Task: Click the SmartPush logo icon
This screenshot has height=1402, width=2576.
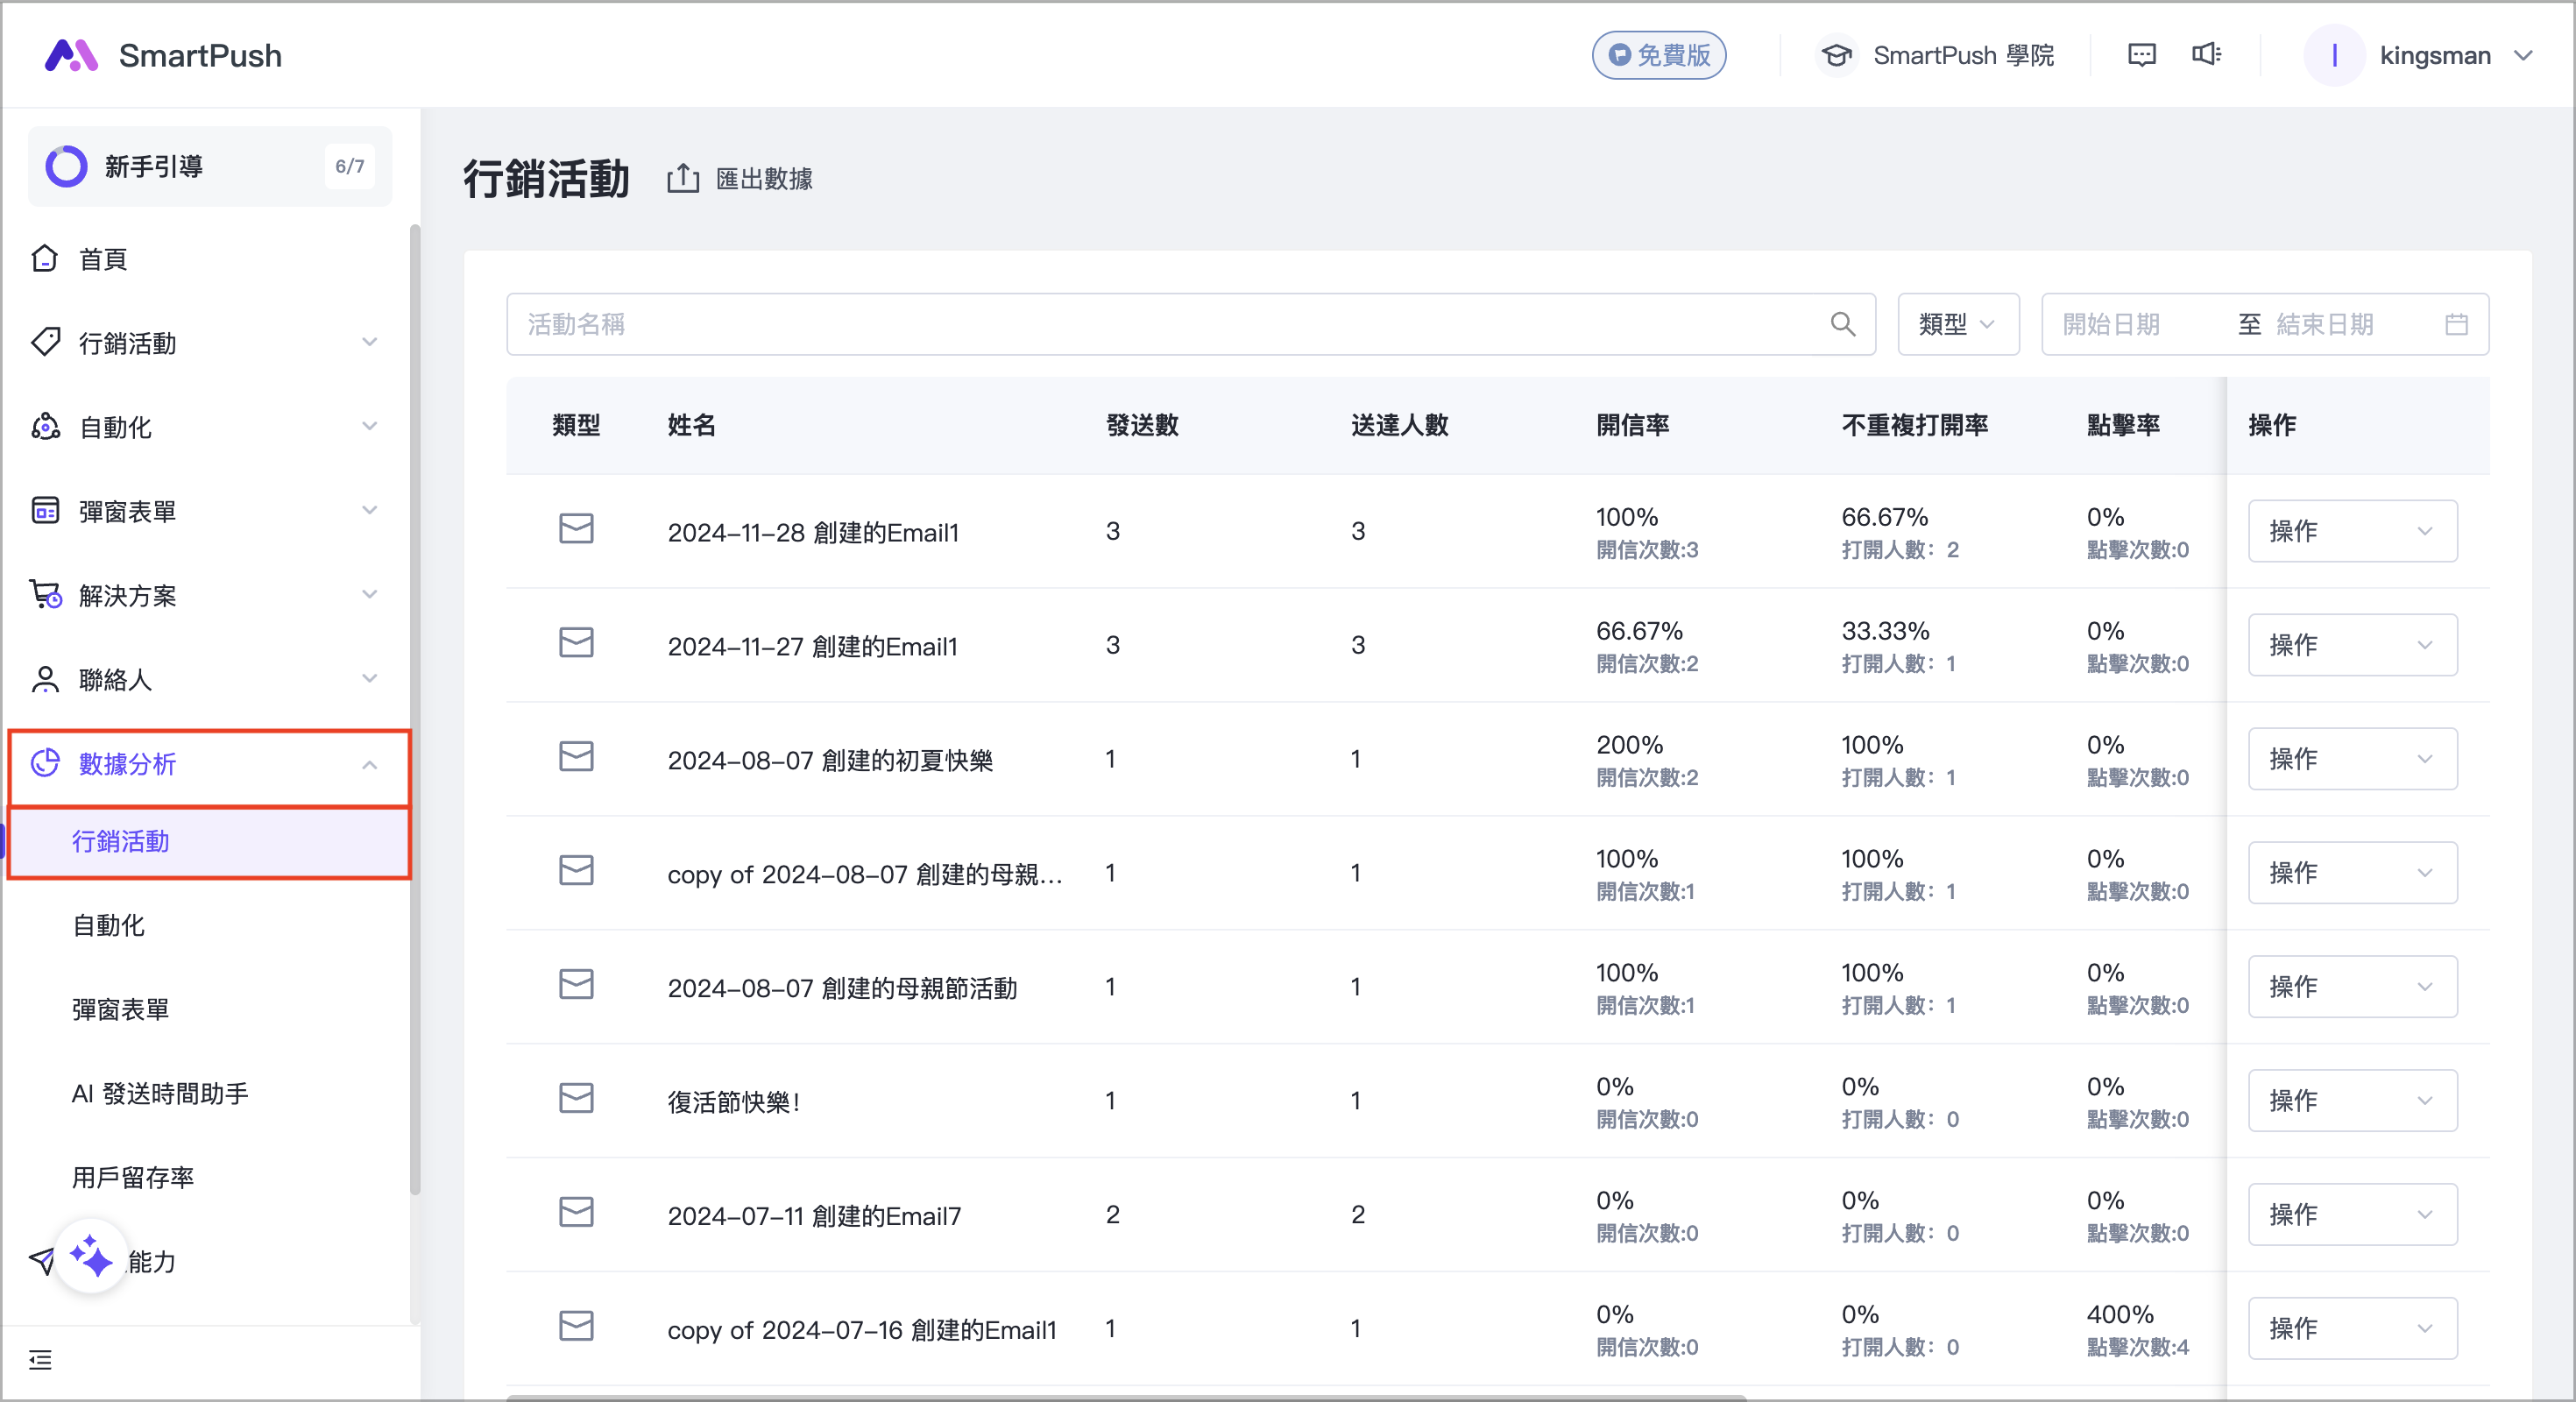Action: pyautogui.click(x=71, y=55)
